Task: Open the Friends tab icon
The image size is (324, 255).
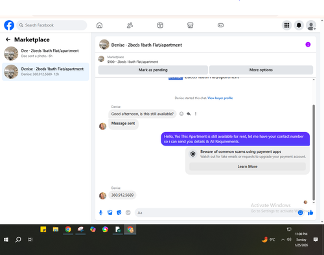Action: 130,25
